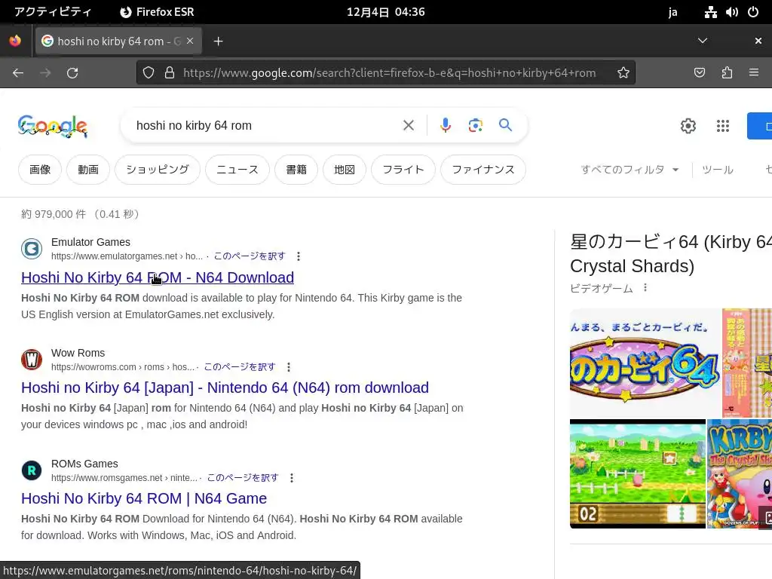
Task: Open the Kirby 64 Japanese logo image
Action: 645,363
